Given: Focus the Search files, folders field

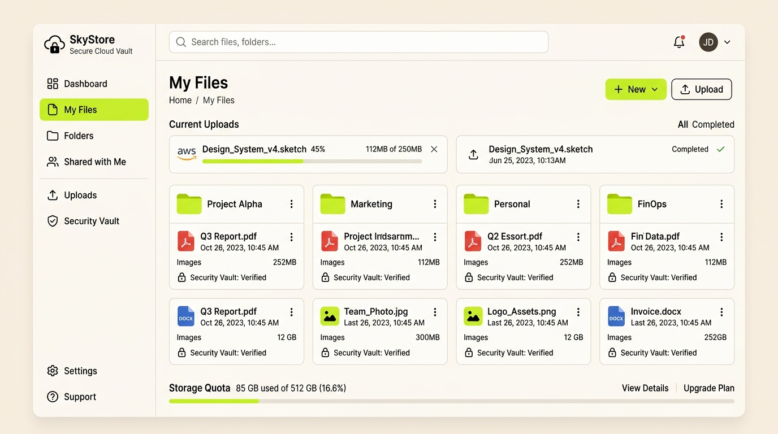Looking at the screenshot, I should [x=358, y=42].
